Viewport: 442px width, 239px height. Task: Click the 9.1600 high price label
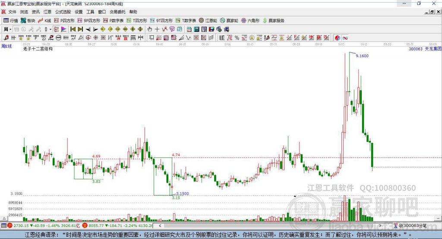coord(362,56)
